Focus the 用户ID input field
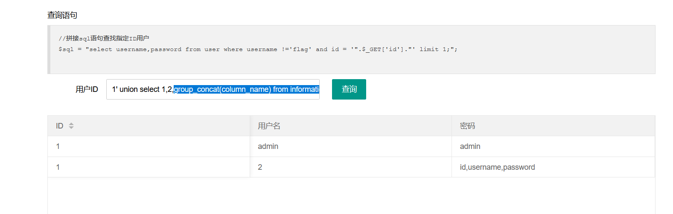The width and height of the screenshot is (673, 214). [x=213, y=89]
